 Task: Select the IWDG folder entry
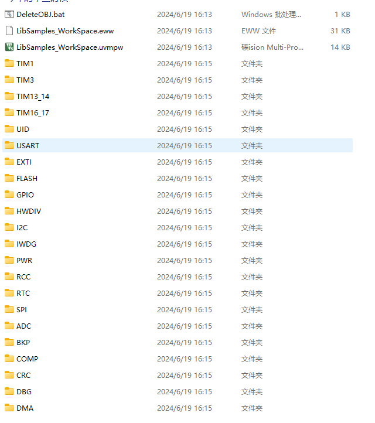tap(26, 244)
